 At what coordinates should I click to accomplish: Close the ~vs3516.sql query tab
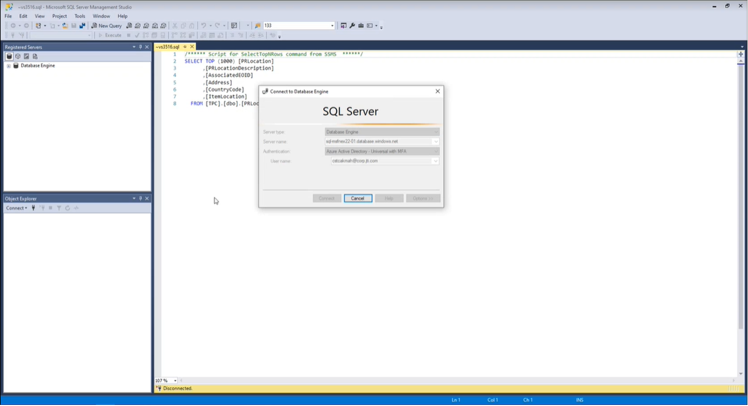[x=192, y=47]
